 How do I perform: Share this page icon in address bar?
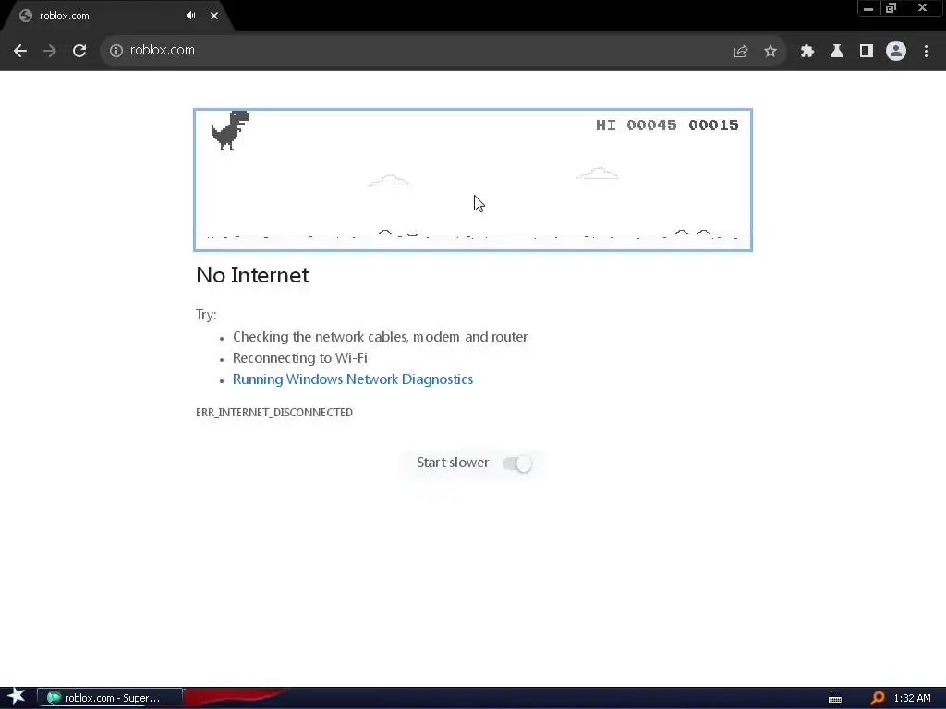[741, 52]
